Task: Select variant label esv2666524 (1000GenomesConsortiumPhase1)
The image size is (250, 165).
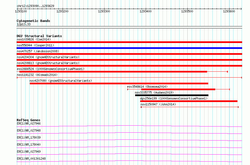Action: 51,69
